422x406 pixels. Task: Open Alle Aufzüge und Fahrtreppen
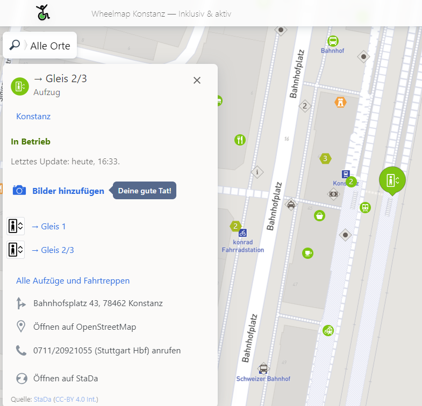coord(73,281)
